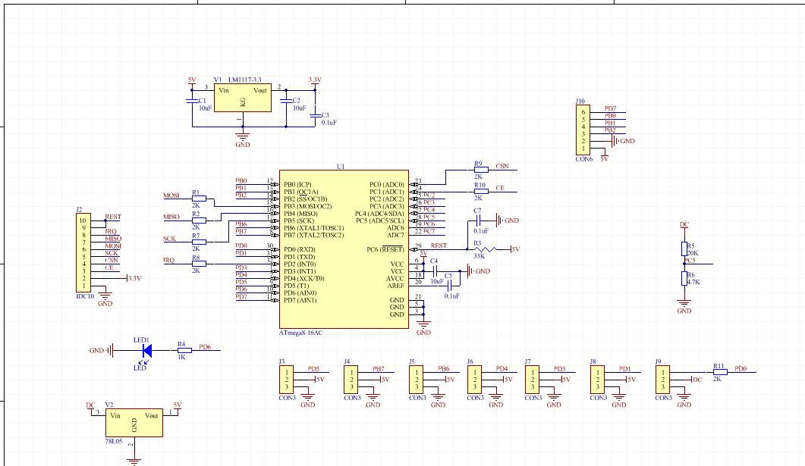Select the 78L05 regulator V2

[x=134, y=423]
